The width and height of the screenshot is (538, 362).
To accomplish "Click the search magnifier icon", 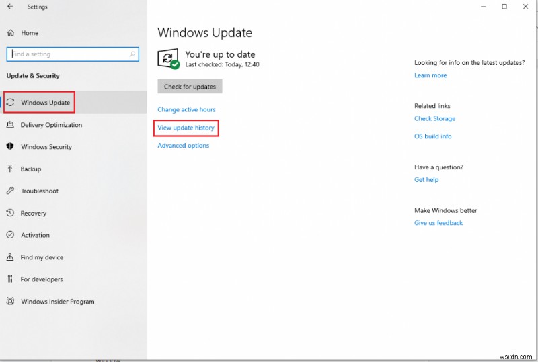I will (x=132, y=54).
